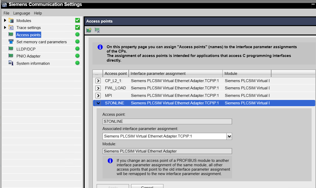Select LLDP/DCP in the navigation tree

(26, 49)
